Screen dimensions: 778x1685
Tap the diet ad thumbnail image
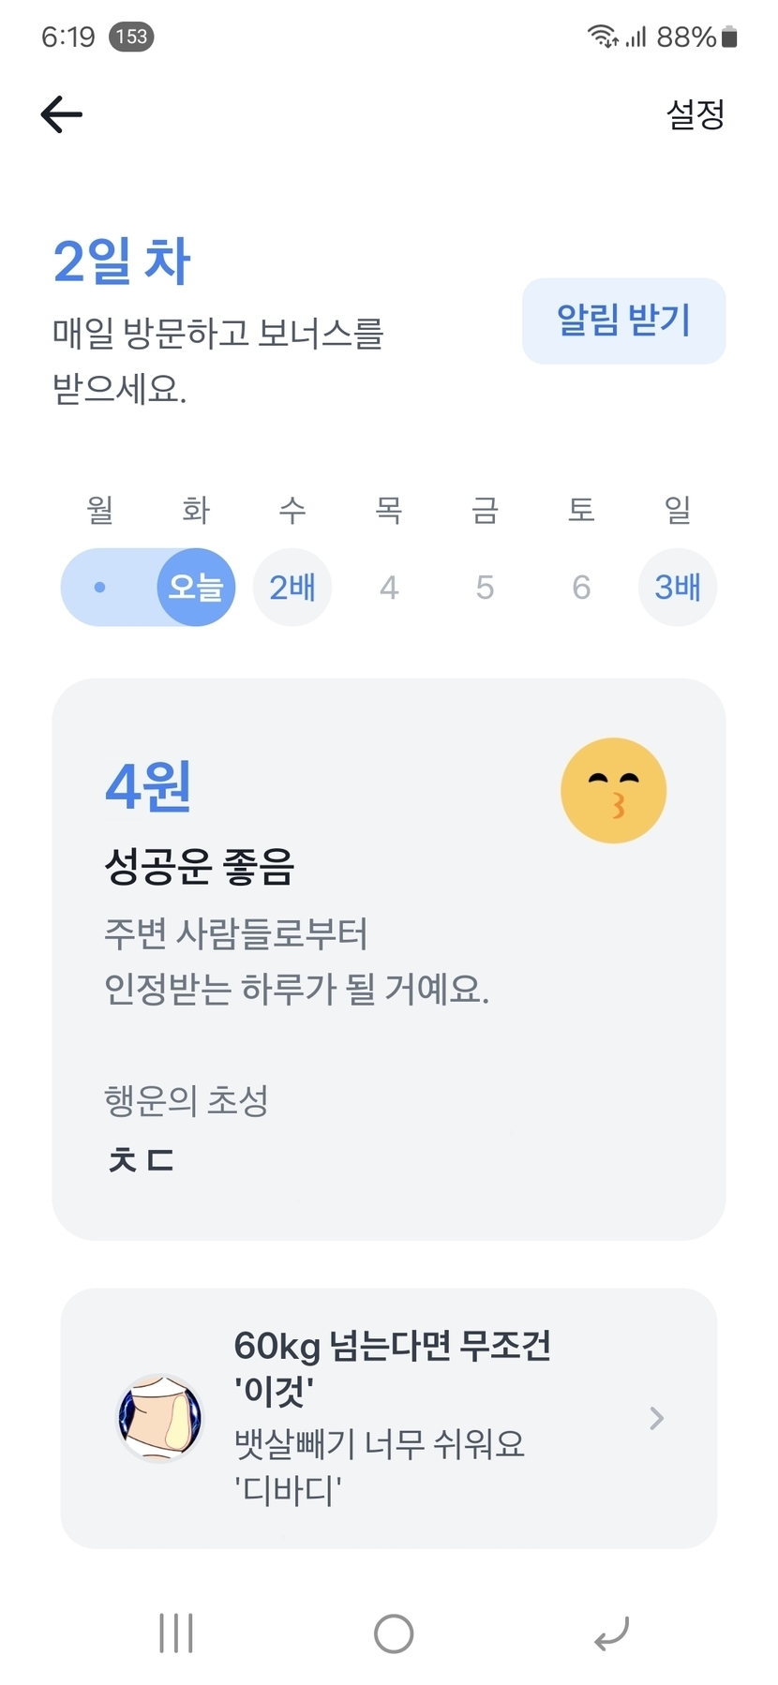tap(159, 1418)
